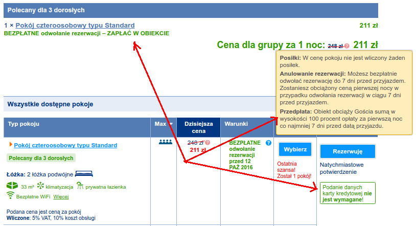This screenshot has height=226, width=416.
Task: Click the Łóżka: 2 łóżka podwójne text
Action: click(40, 174)
